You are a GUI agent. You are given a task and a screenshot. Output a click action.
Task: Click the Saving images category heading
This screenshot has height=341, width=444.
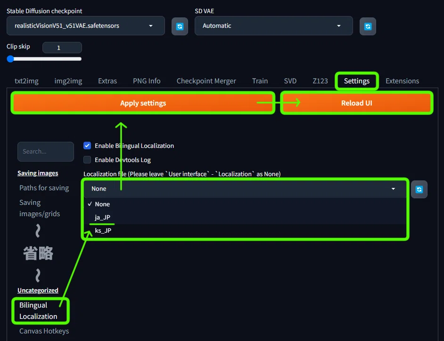coord(38,173)
